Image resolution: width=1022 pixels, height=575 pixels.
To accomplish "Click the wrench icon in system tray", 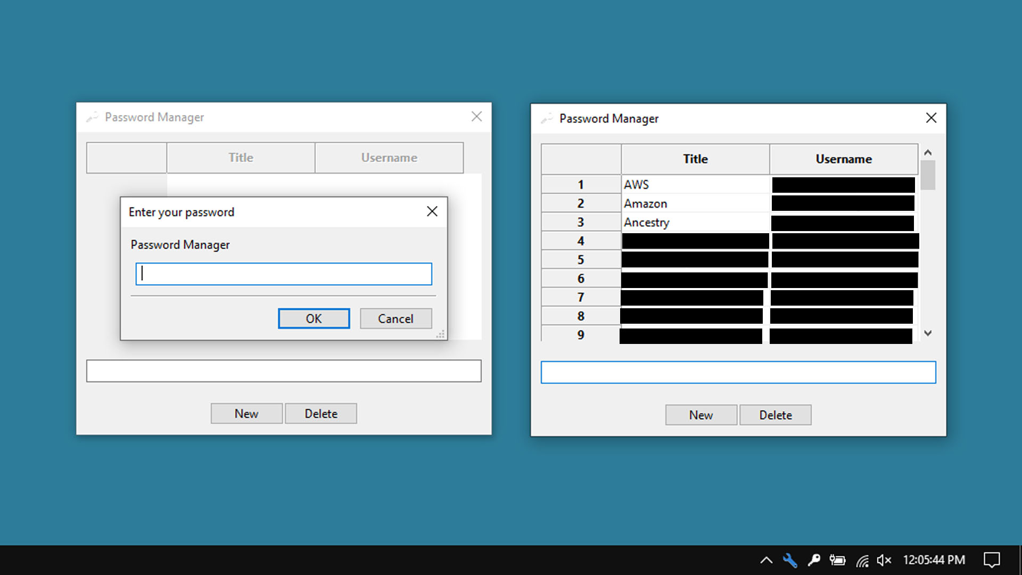I will point(790,560).
